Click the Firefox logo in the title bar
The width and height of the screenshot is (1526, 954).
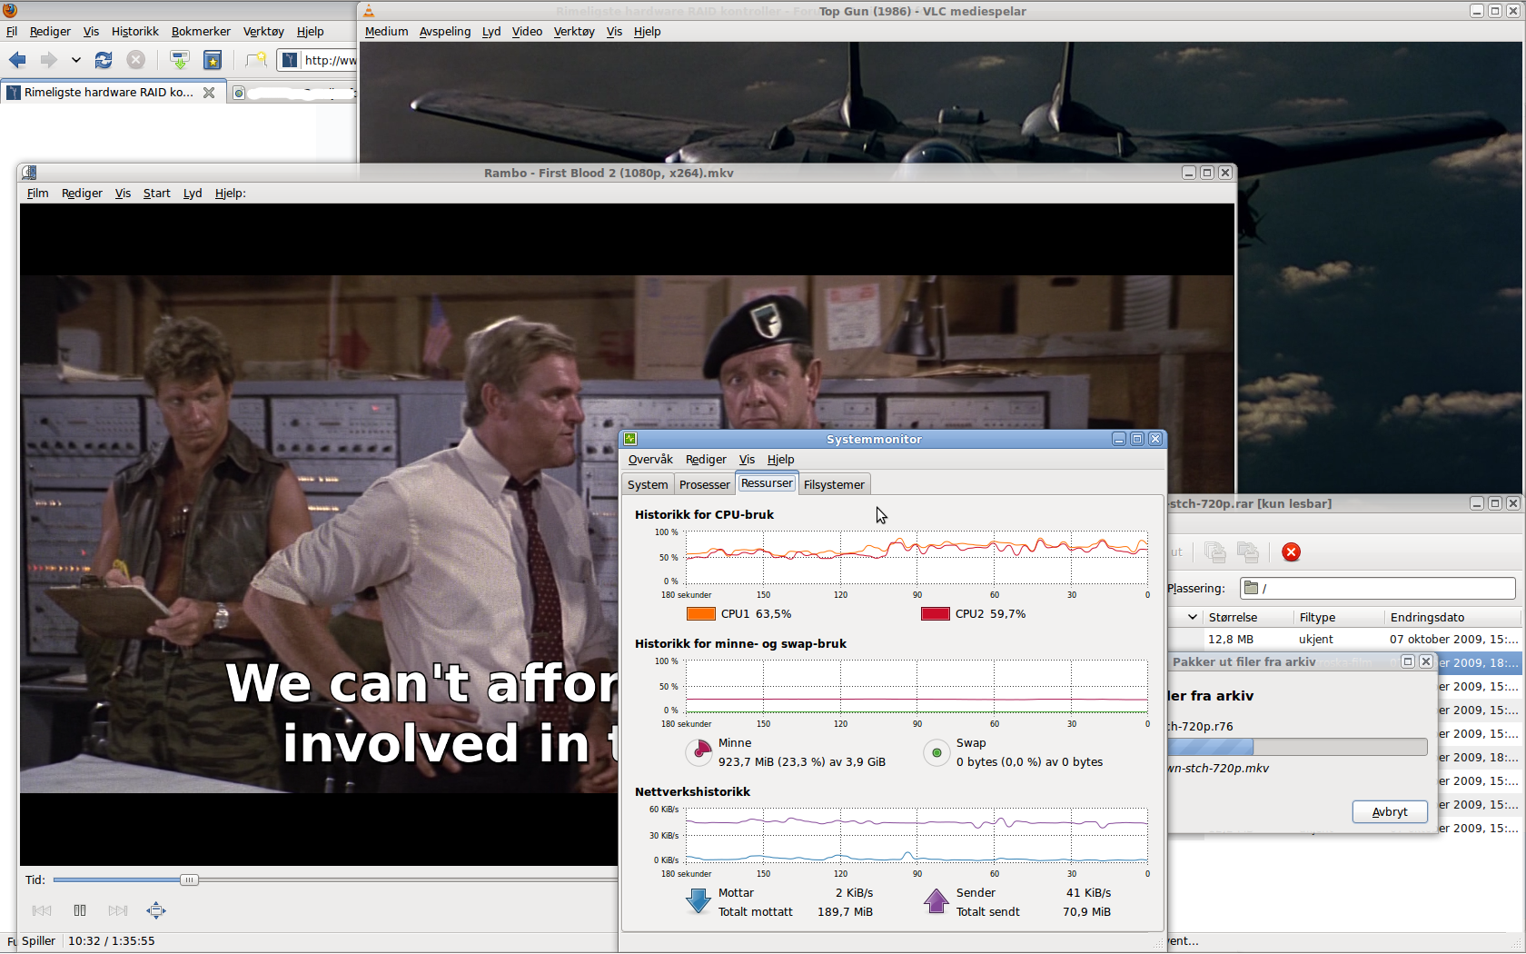point(10,11)
